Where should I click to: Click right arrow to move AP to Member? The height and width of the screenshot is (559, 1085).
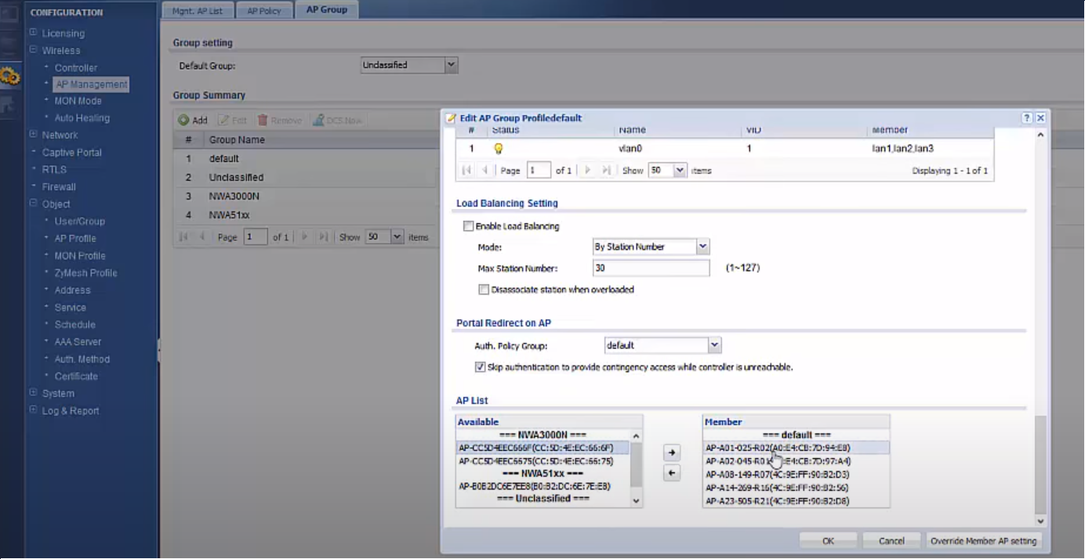pyautogui.click(x=671, y=453)
